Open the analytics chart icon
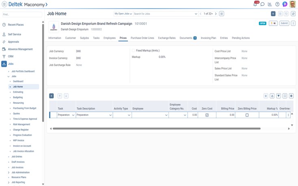The height and width of the screenshot is (186, 298). (x=270, y=4)
